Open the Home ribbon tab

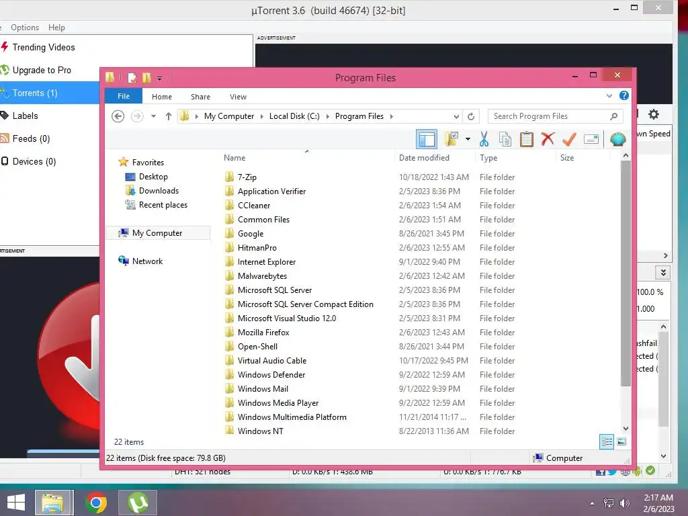162,97
